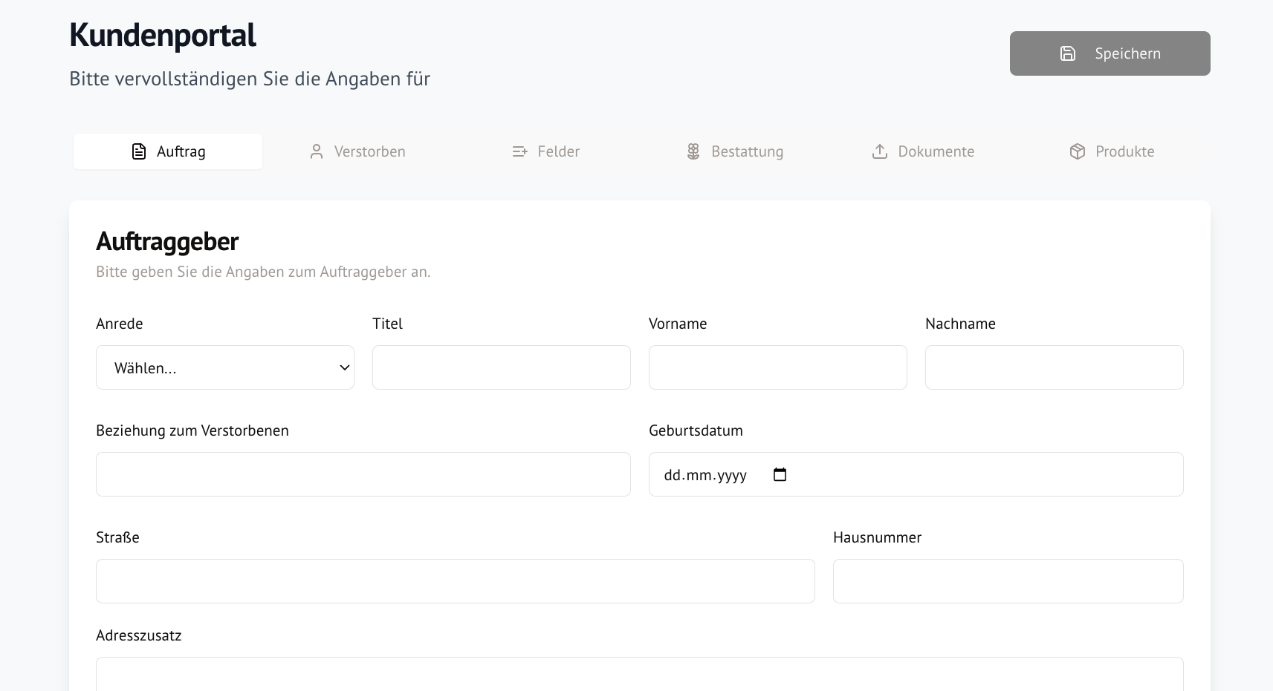Focus the Beziehung zum Verstorbenen field
Image resolution: width=1273 pixels, height=691 pixels.
pyautogui.click(x=363, y=474)
